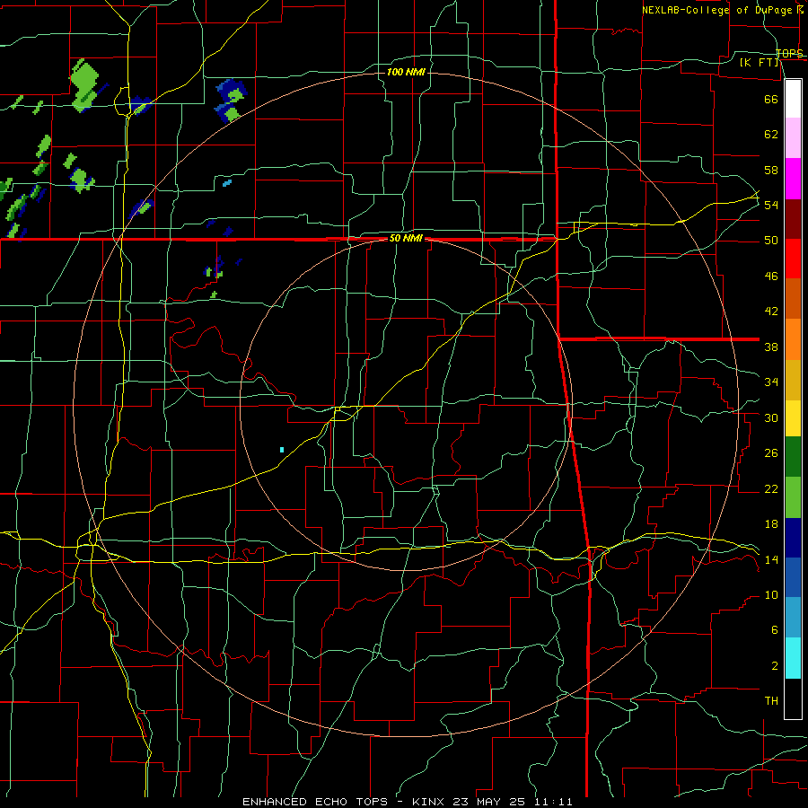Viewport: 808px width, 808px height.
Task: Select the cyan legend color band
Action: point(793,658)
